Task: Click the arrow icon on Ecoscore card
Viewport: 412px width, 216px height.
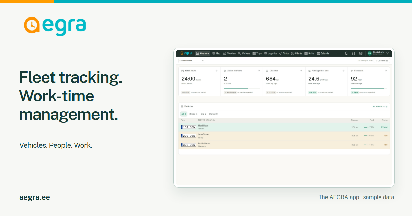Action: pyautogui.click(x=386, y=71)
